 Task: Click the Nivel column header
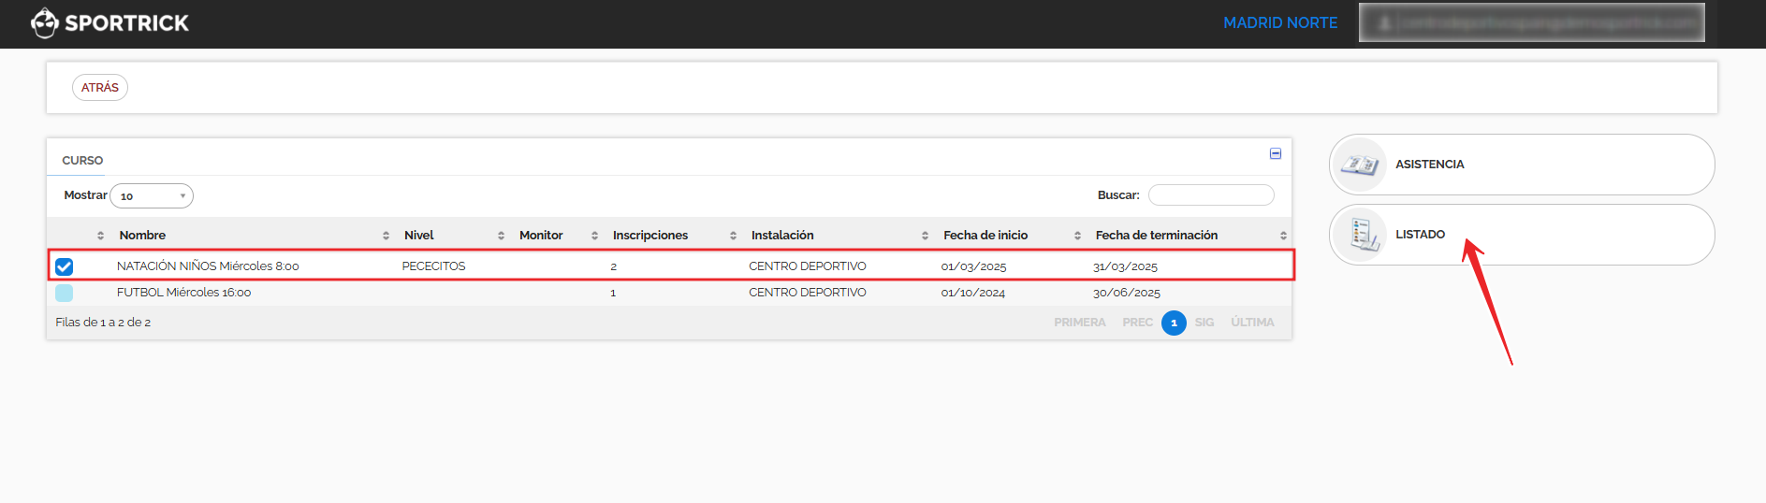pyautogui.click(x=419, y=236)
